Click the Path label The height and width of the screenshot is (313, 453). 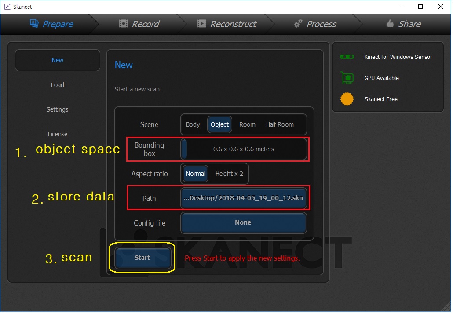[149, 198]
